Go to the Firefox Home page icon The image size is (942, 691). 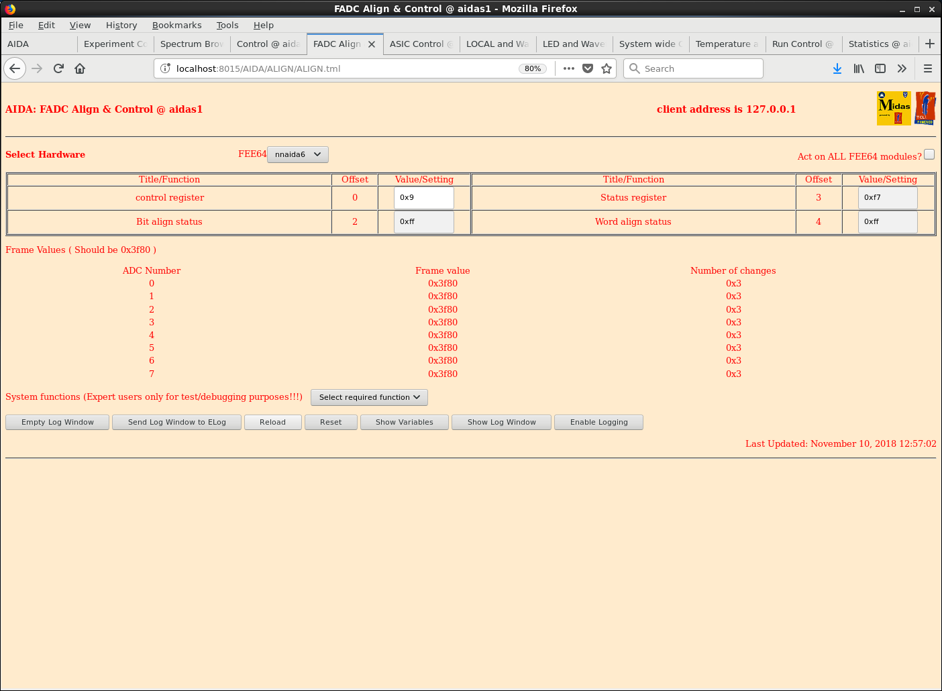pyautogui.click(x=80, y=68)
